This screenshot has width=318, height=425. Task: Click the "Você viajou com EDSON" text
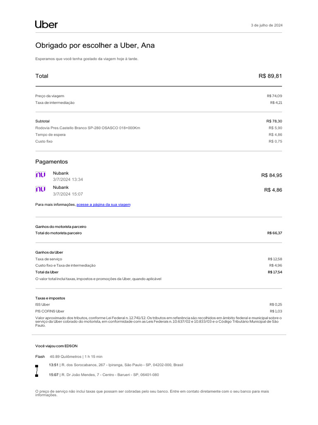pyautogui.click(x=56, y=346)
